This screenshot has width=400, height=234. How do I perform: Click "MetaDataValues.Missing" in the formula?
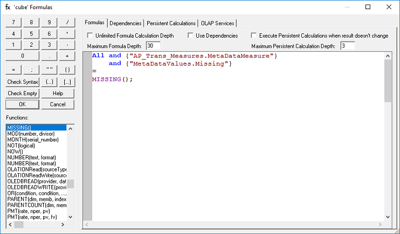click(x=178, y=63)
